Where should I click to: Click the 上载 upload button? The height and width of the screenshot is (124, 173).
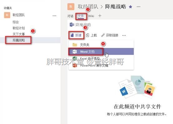tap(91, 35)
